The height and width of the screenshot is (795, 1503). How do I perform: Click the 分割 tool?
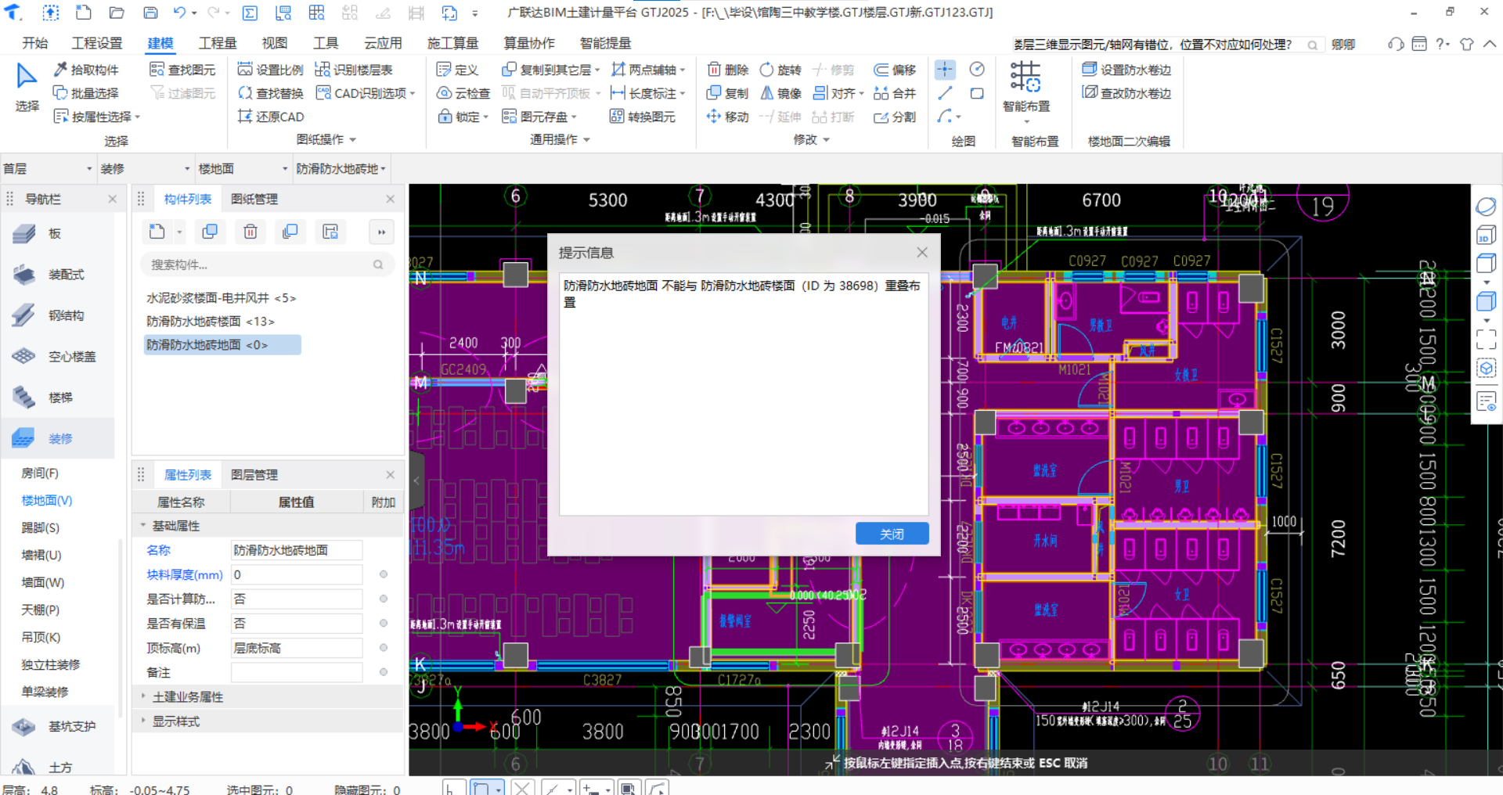coord(895,117)
